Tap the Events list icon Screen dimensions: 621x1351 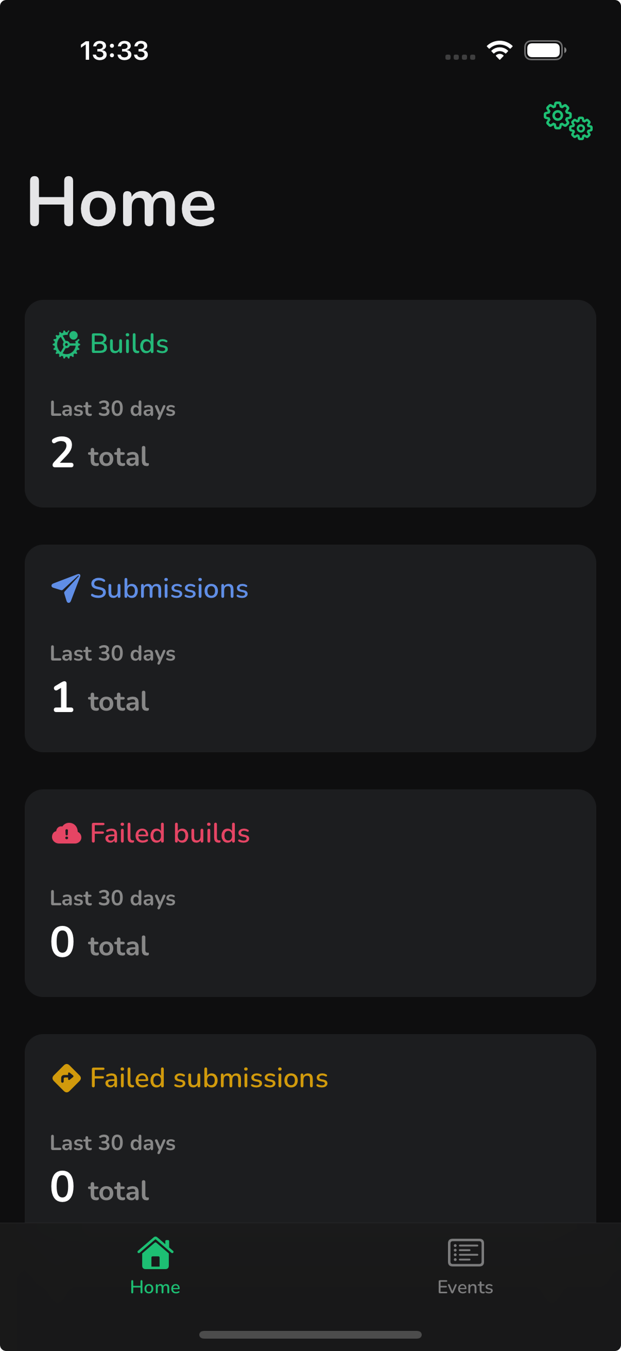tap(465, 1253)
